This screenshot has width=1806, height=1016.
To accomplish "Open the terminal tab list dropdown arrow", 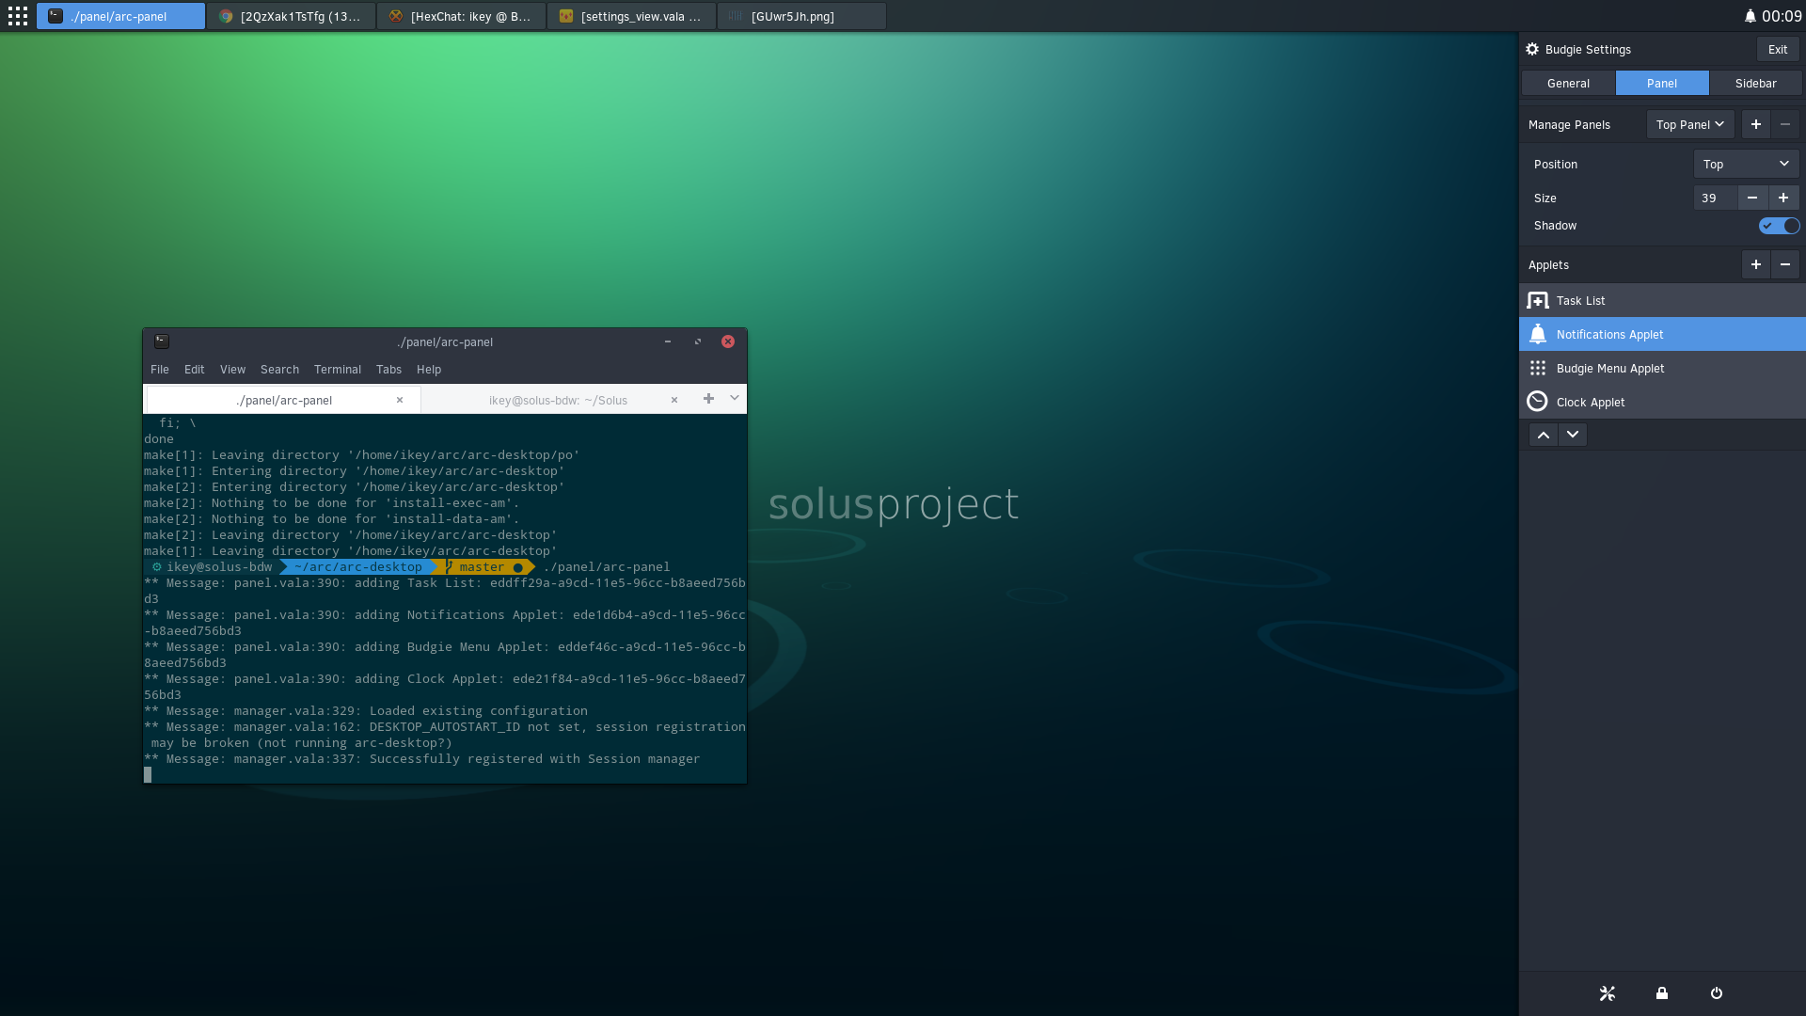I will 735,399.
